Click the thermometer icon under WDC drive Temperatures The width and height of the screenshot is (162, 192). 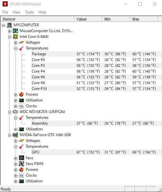tap(22, 118)
